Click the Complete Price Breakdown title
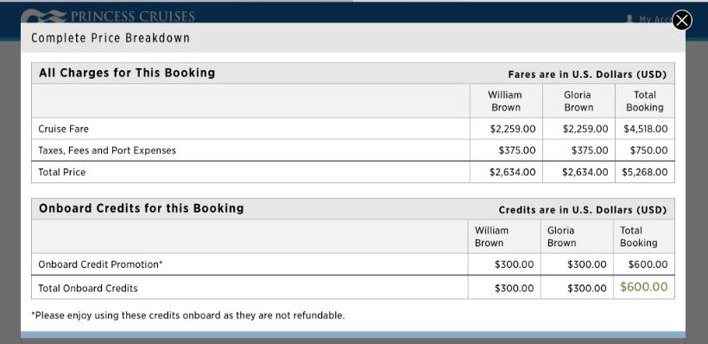This screenshot has height=344, width=708. click(x=111, y=38)
